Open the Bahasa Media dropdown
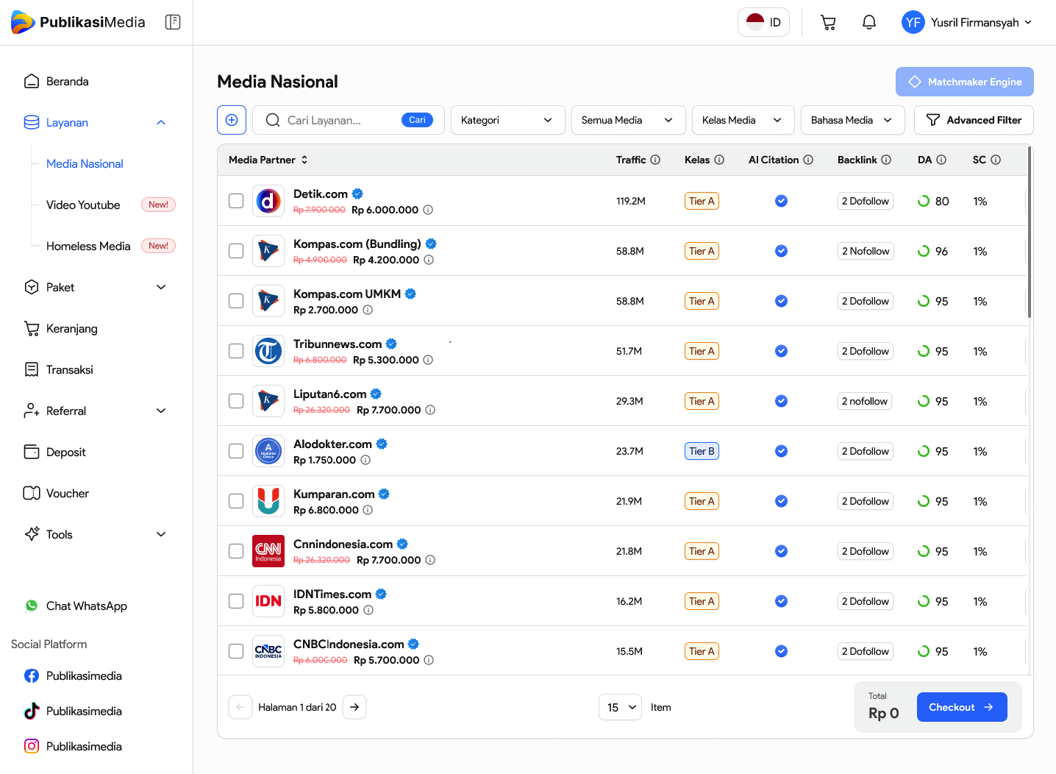This screenshot has height=774, width=1056. 854,120
